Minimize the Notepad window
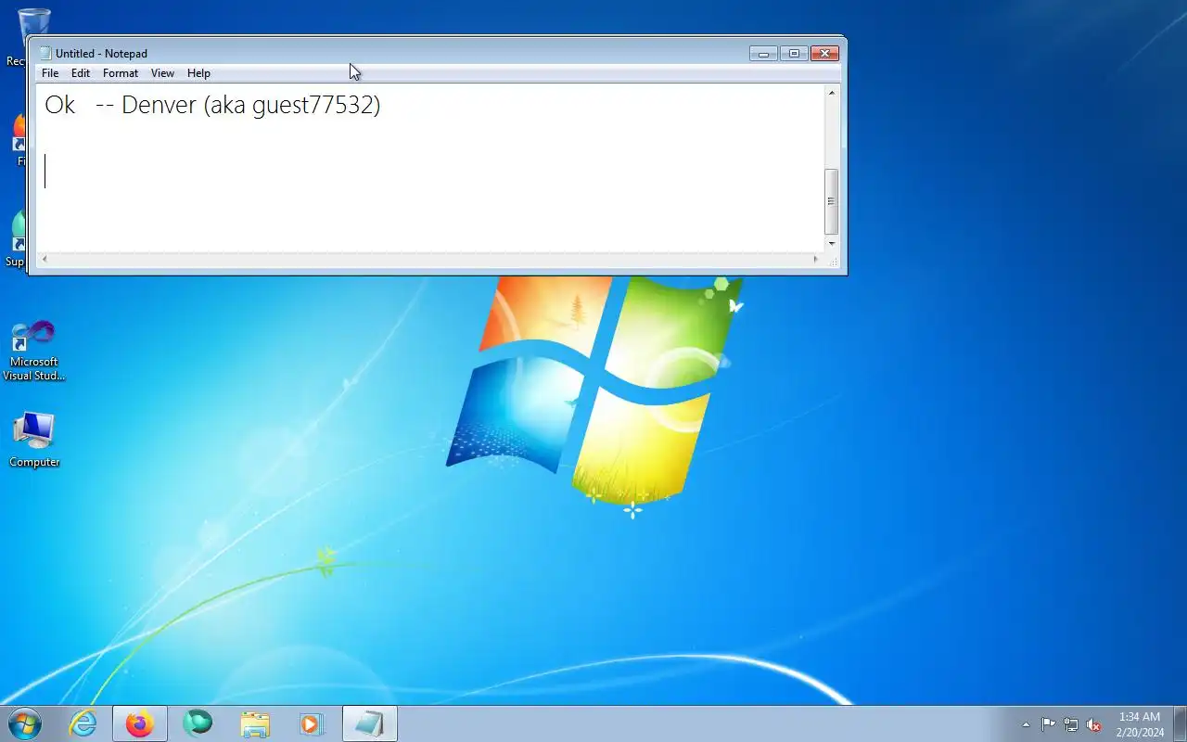This screenshot has height=742, width=1187. click(x=763, y=54)
